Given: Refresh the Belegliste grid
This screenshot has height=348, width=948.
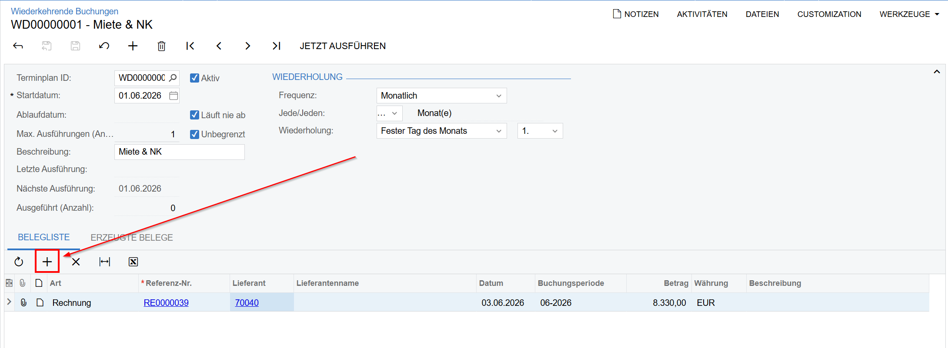Looking at the screenshot, I should click(x=19, y=262).
